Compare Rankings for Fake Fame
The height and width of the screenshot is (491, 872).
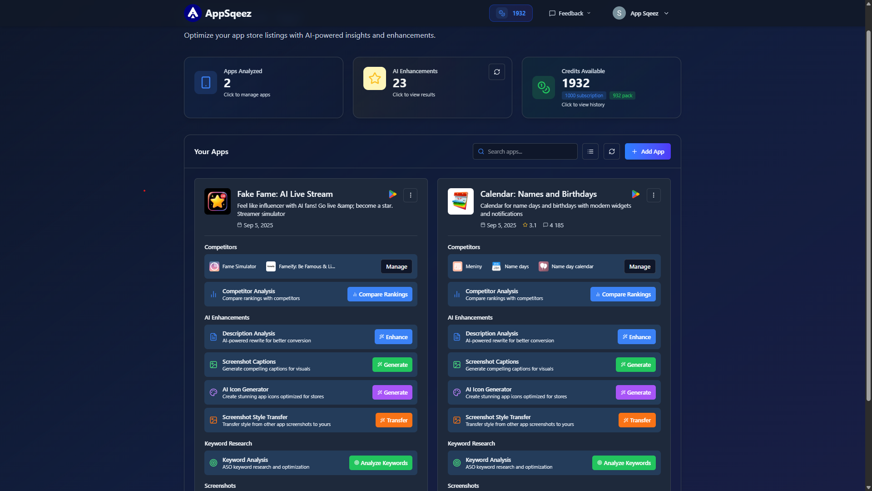(x=380, y=294)
